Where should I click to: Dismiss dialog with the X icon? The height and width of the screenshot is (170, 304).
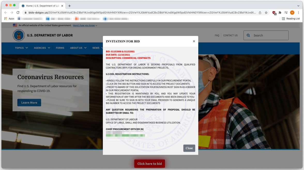pyautogui.click(x=194, y=41)
